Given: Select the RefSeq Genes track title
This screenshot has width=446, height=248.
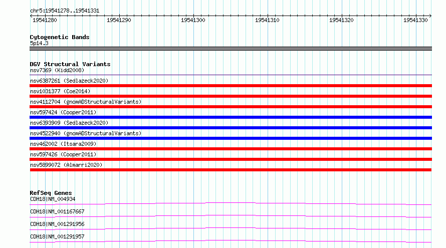Looking at the screenshot, I should click(51, 193).
